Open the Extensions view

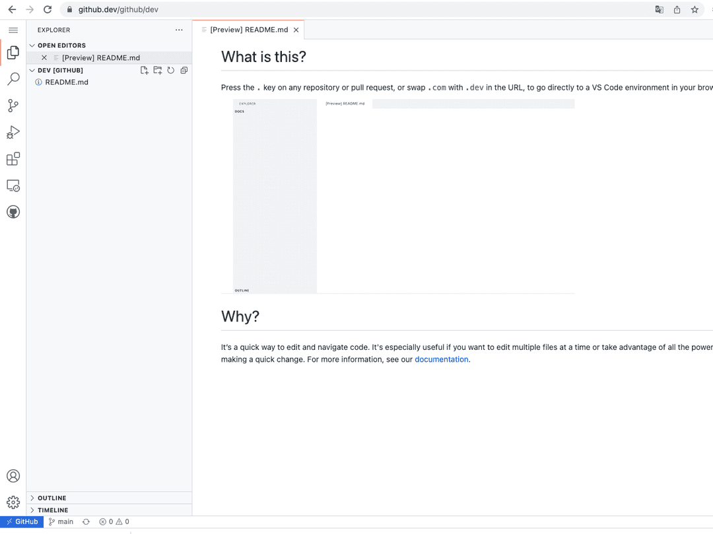click(13, 158)
